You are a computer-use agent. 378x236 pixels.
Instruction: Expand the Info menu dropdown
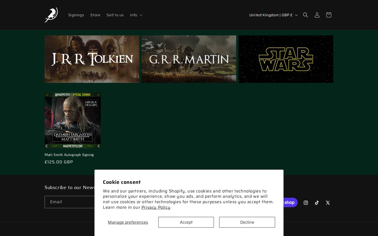click(x=136, y=15)
